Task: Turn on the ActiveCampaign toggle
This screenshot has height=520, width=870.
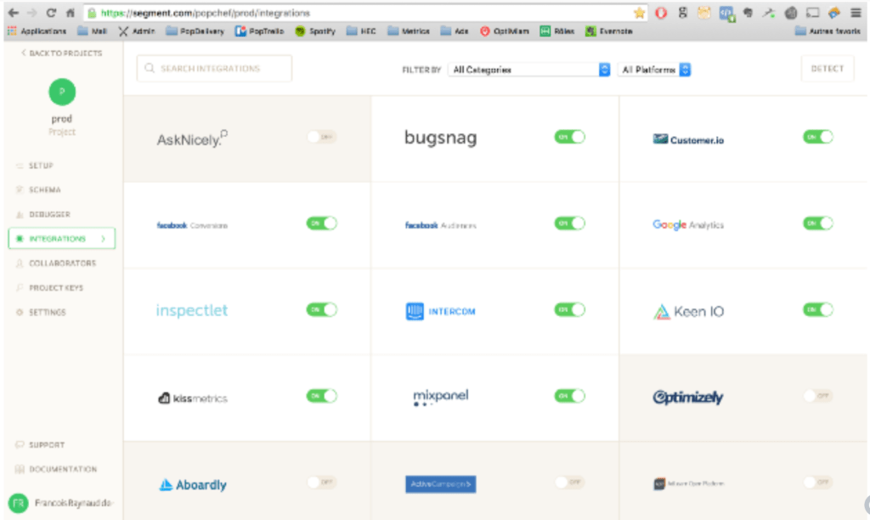Action: (569, 483)
